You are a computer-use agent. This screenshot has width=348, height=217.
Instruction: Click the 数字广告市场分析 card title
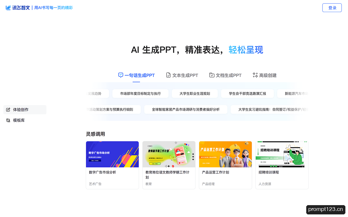(x=102, y=172)
